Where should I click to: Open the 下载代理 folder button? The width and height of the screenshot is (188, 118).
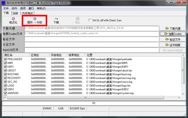[x=173, y=29]
